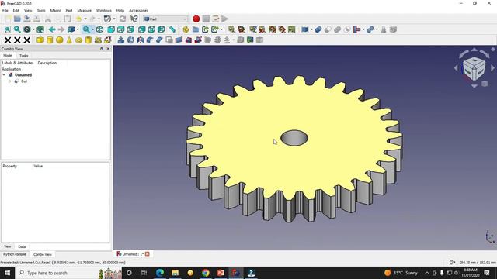Screen dimensions: 497x279
Task: Select the Cut item in tree
Action: click(x=24, y=81)
